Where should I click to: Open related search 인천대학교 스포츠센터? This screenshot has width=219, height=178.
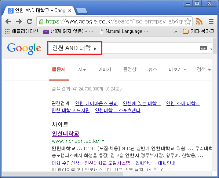(x=118, y=111)
